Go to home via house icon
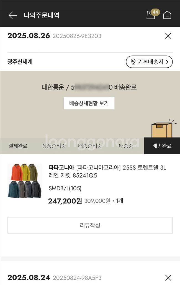Screen dimensions: 180x285 point(167,15)
